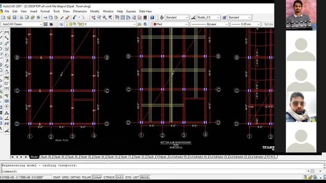Click the Plot printer icon
Screen dimensions: 326x183
click(21, 17)
